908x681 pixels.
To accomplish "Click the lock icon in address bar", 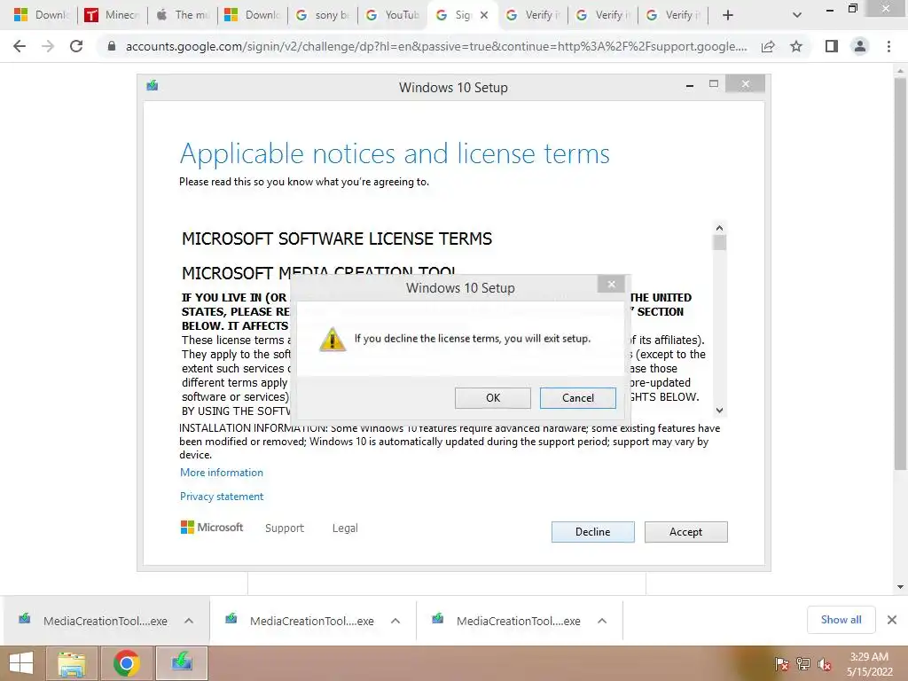I will click(112, 46).
